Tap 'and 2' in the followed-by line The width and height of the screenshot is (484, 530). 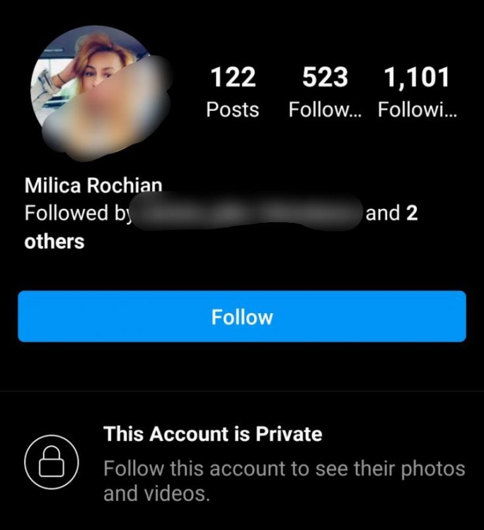(391, 214)
